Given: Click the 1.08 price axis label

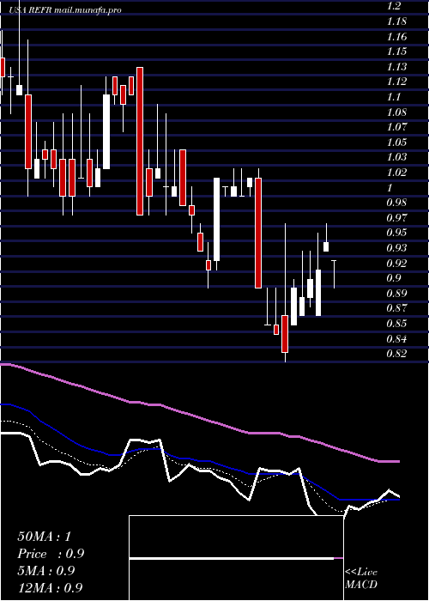Looking at the screenshot, I should click(x=396, y=112).
